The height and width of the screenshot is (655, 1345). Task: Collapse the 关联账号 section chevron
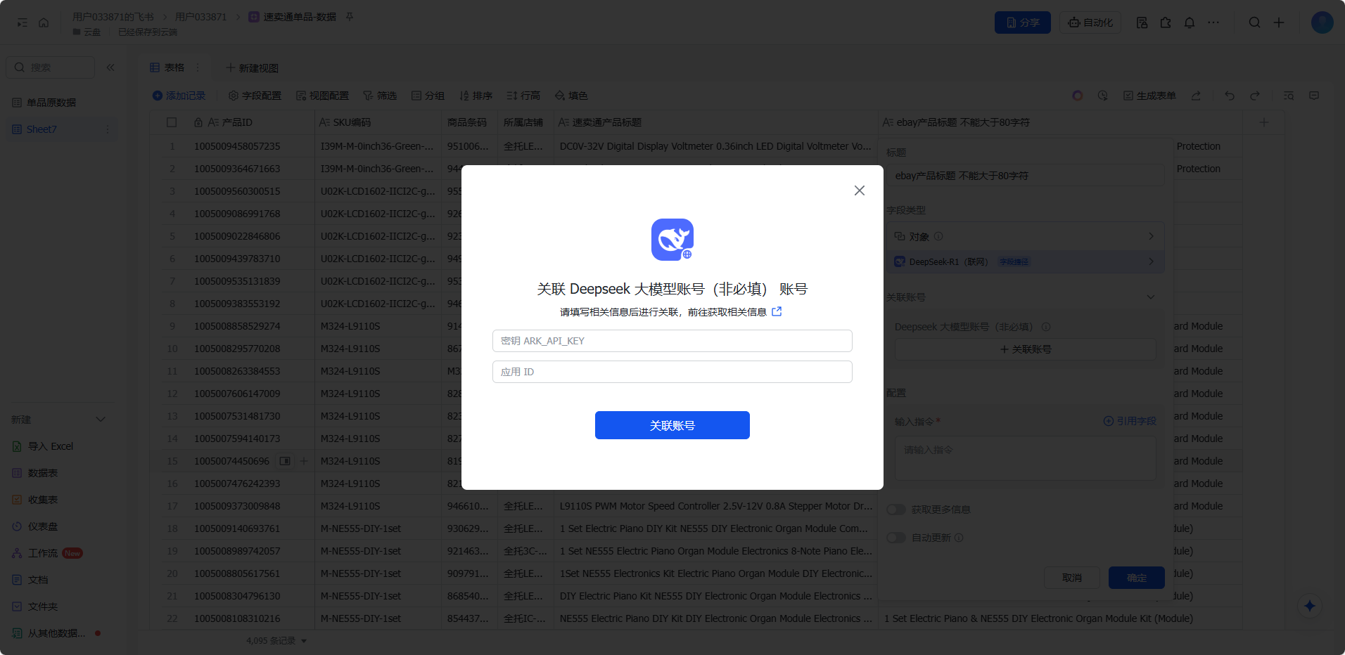[1151, 297]
